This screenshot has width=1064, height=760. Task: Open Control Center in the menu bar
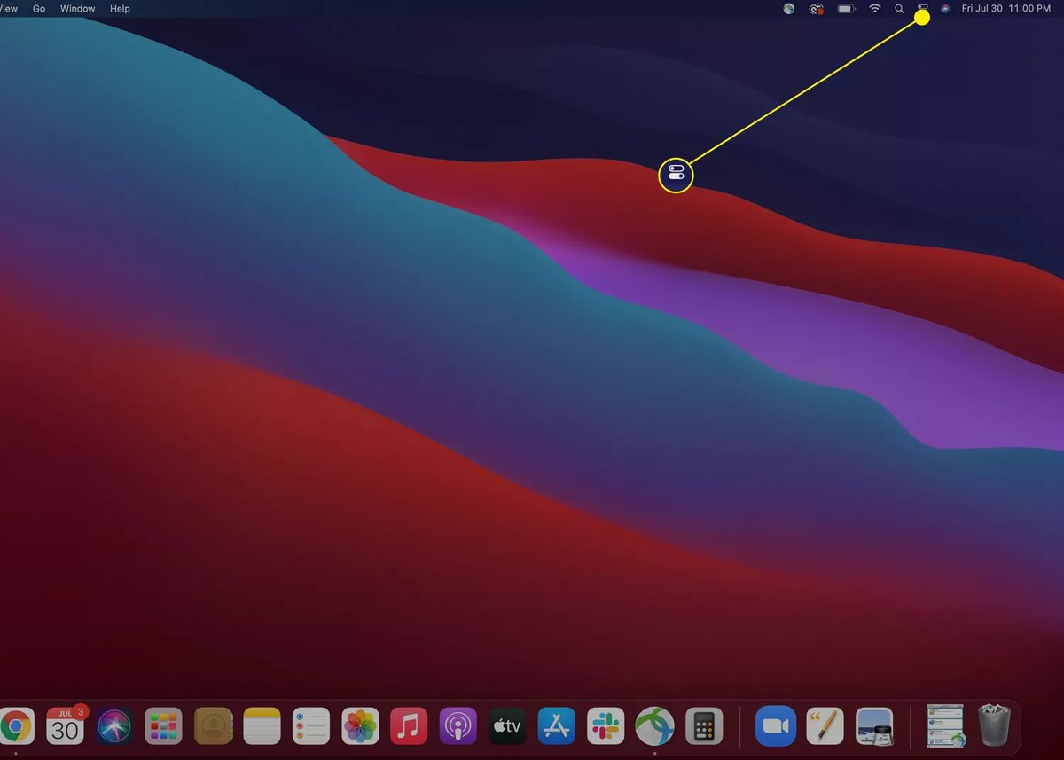point(922,9)
